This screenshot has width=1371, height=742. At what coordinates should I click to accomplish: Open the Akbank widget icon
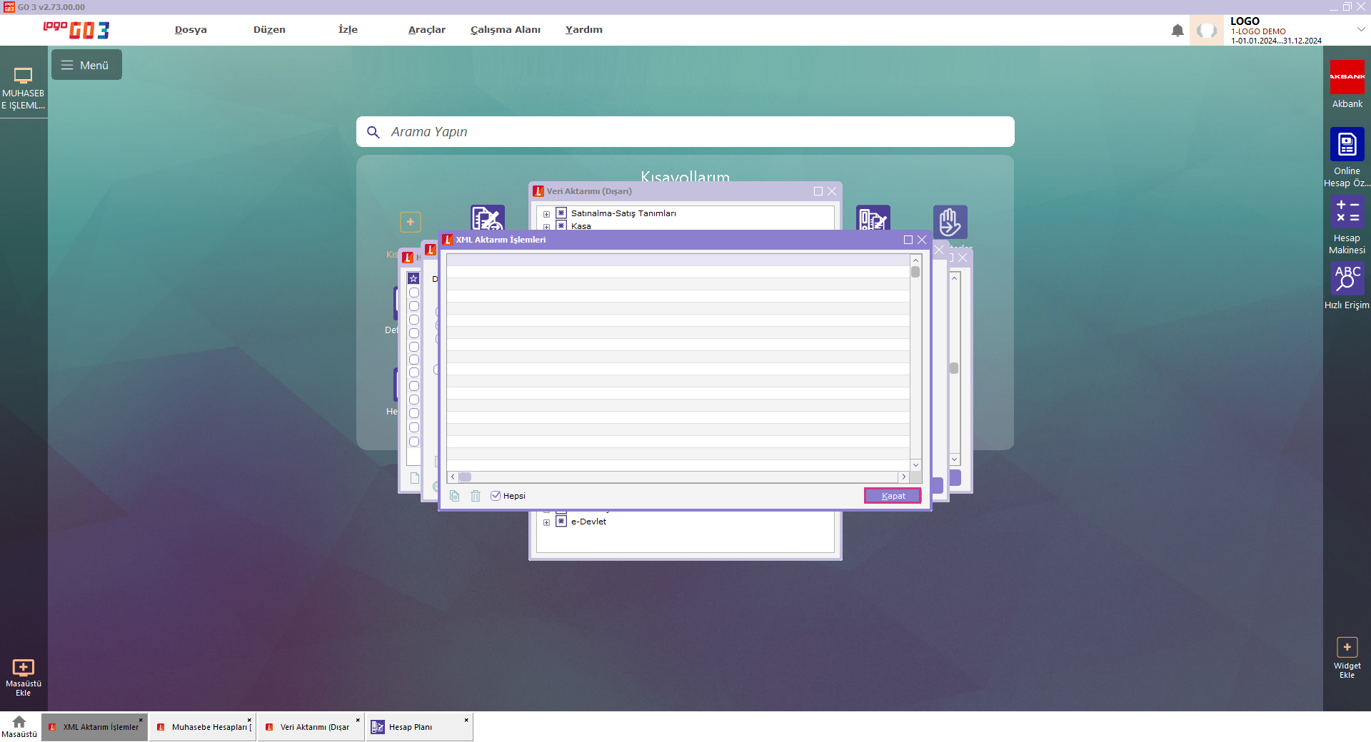click(1347, 77)
